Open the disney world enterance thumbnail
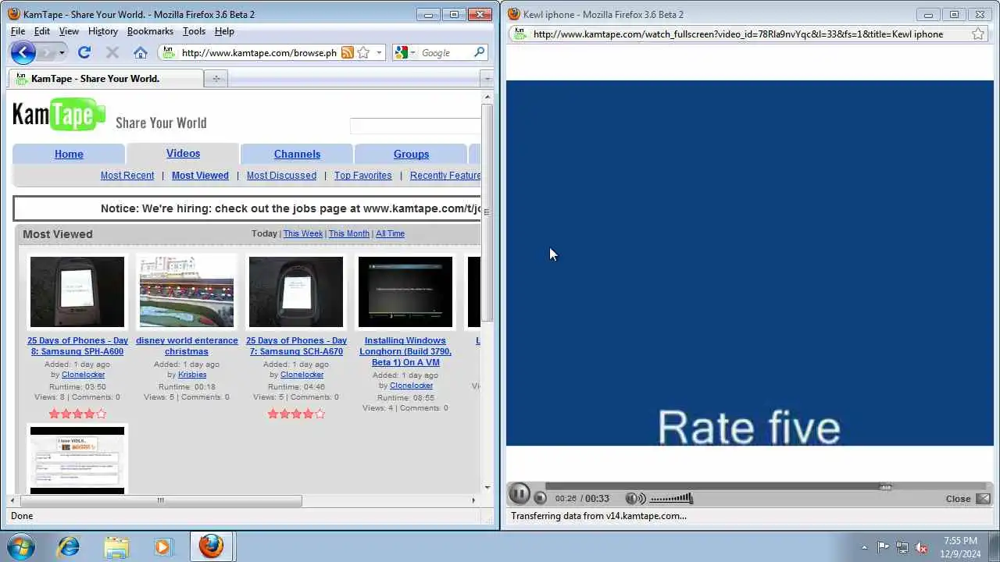This screenshot has width=1000, height=562. (x=187, y=292)
